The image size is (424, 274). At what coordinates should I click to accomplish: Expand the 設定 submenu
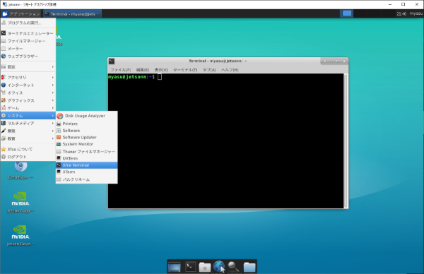[28, 67]
